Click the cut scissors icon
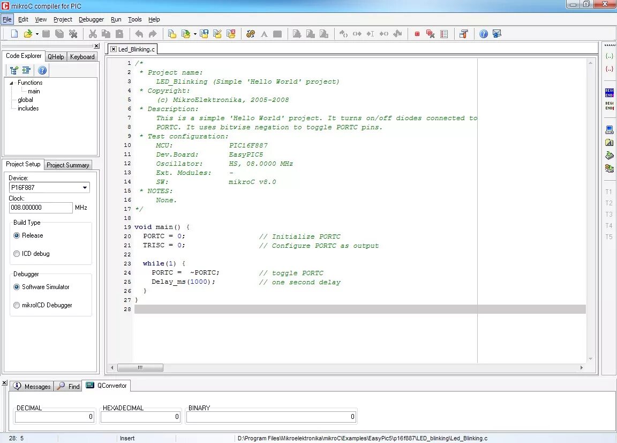This screenshot has width=617, height=443. [93, 34]
